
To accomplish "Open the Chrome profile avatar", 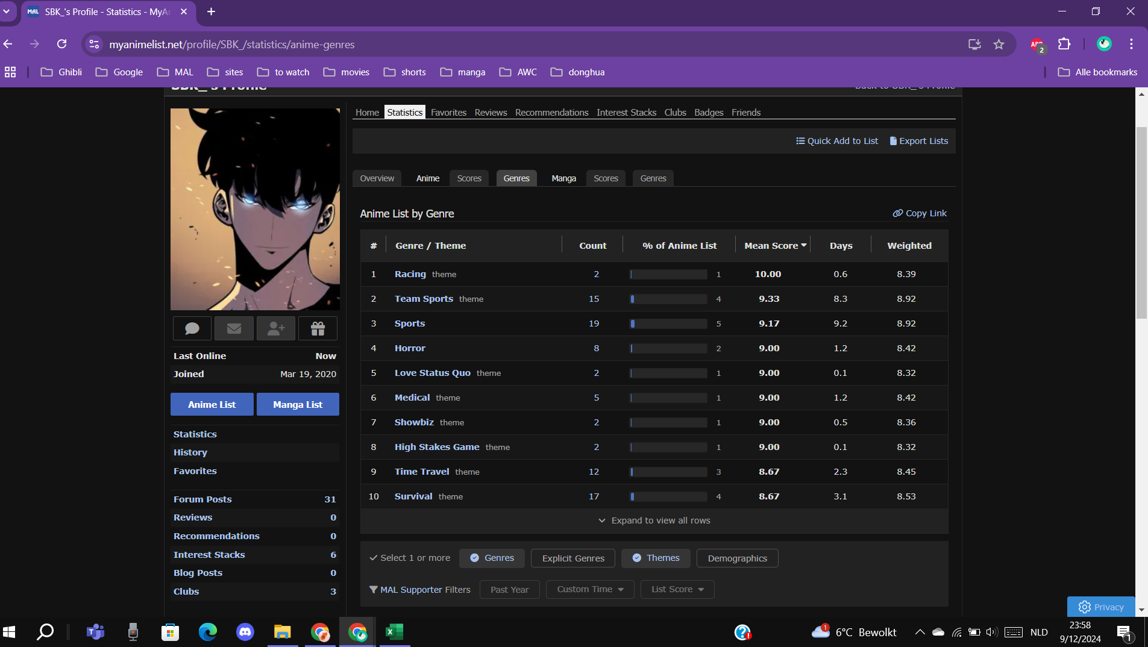I will pos(1104,44).
